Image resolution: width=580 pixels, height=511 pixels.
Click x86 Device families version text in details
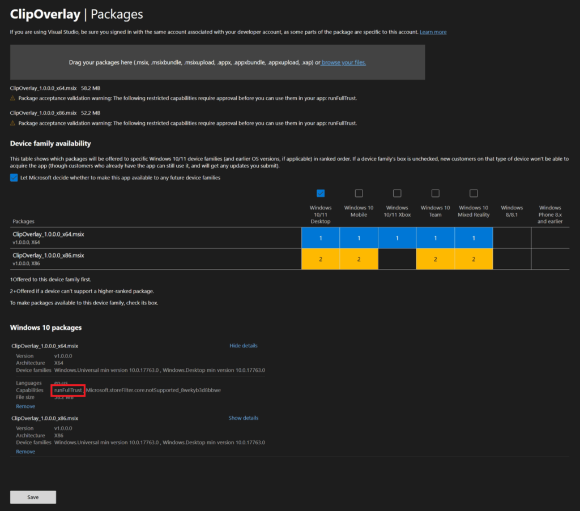click(x=160, y=443)
